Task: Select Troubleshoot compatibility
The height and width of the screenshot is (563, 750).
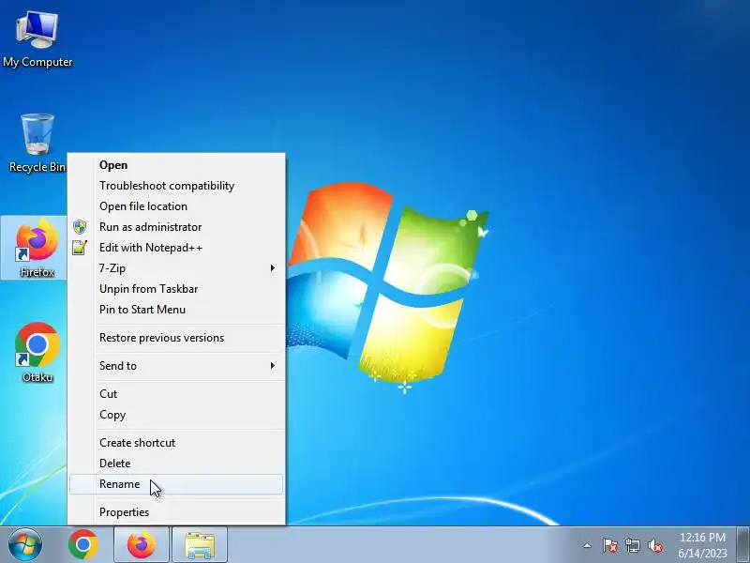Action: [x=176, y=186]
